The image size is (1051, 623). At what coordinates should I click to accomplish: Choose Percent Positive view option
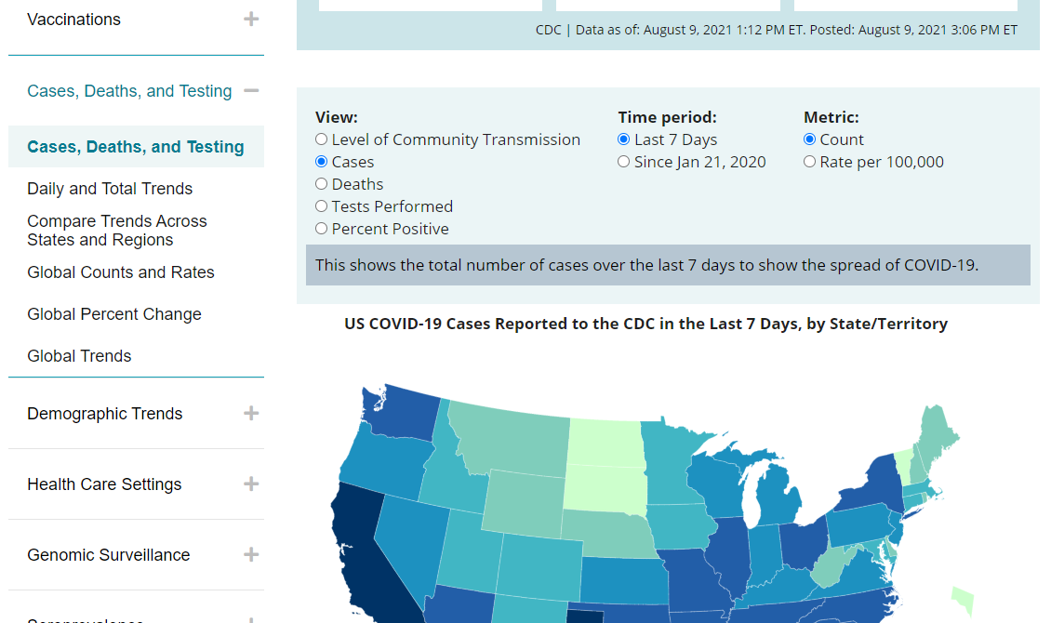322,229
